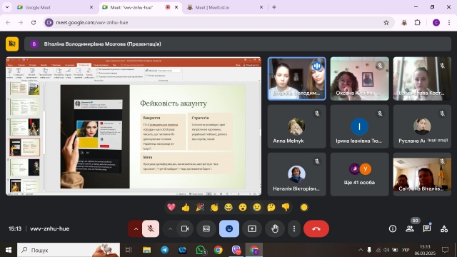Leave call with red hang-up button
The image size is (457, 257).
tap(316, 228)
